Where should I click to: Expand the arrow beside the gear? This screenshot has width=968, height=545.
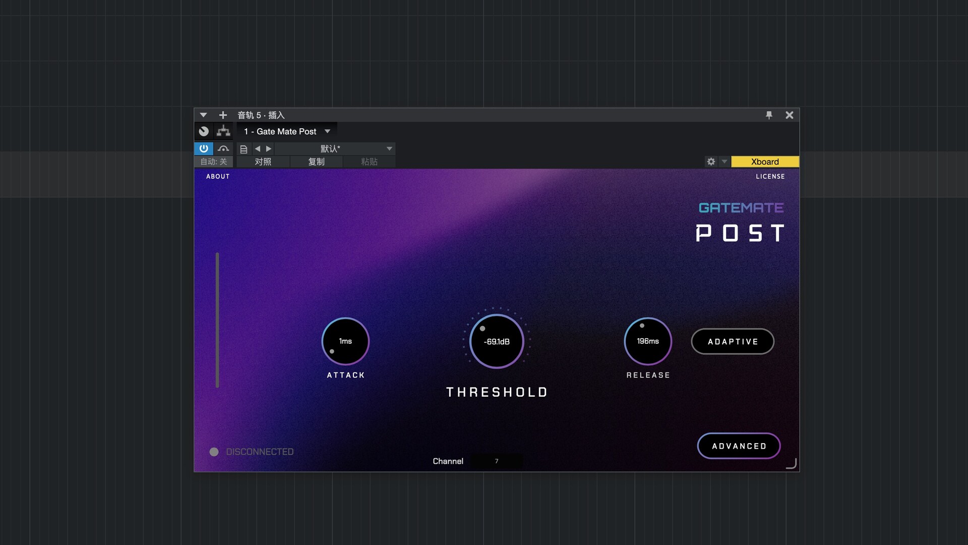[x=724, y=161]
